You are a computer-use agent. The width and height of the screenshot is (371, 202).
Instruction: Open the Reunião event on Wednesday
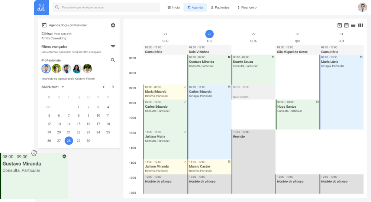pos(254,162)
